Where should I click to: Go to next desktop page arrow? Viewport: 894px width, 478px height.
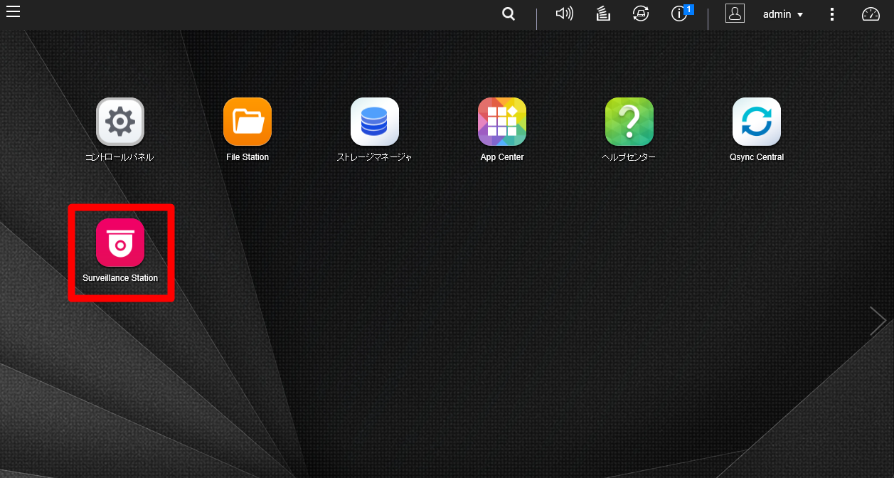click(x=878, y=321)
